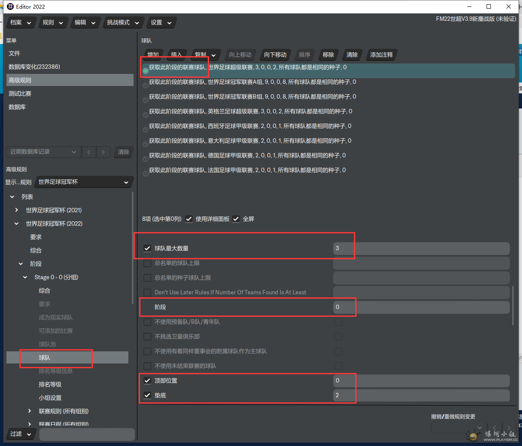Click the 球队最大数量 value field
The image size is (522, 446).
421,248
